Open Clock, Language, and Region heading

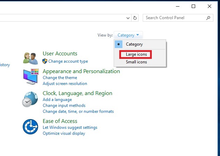(77, 93)
